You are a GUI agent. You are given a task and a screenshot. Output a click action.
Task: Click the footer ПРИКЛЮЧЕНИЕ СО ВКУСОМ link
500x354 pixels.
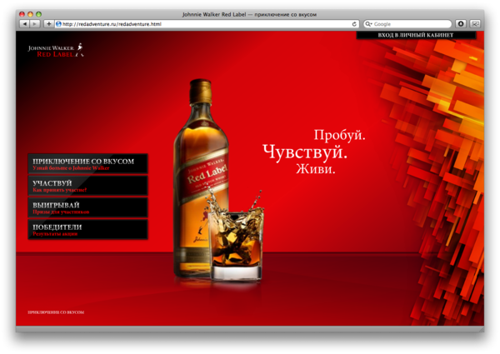point(56,312)
